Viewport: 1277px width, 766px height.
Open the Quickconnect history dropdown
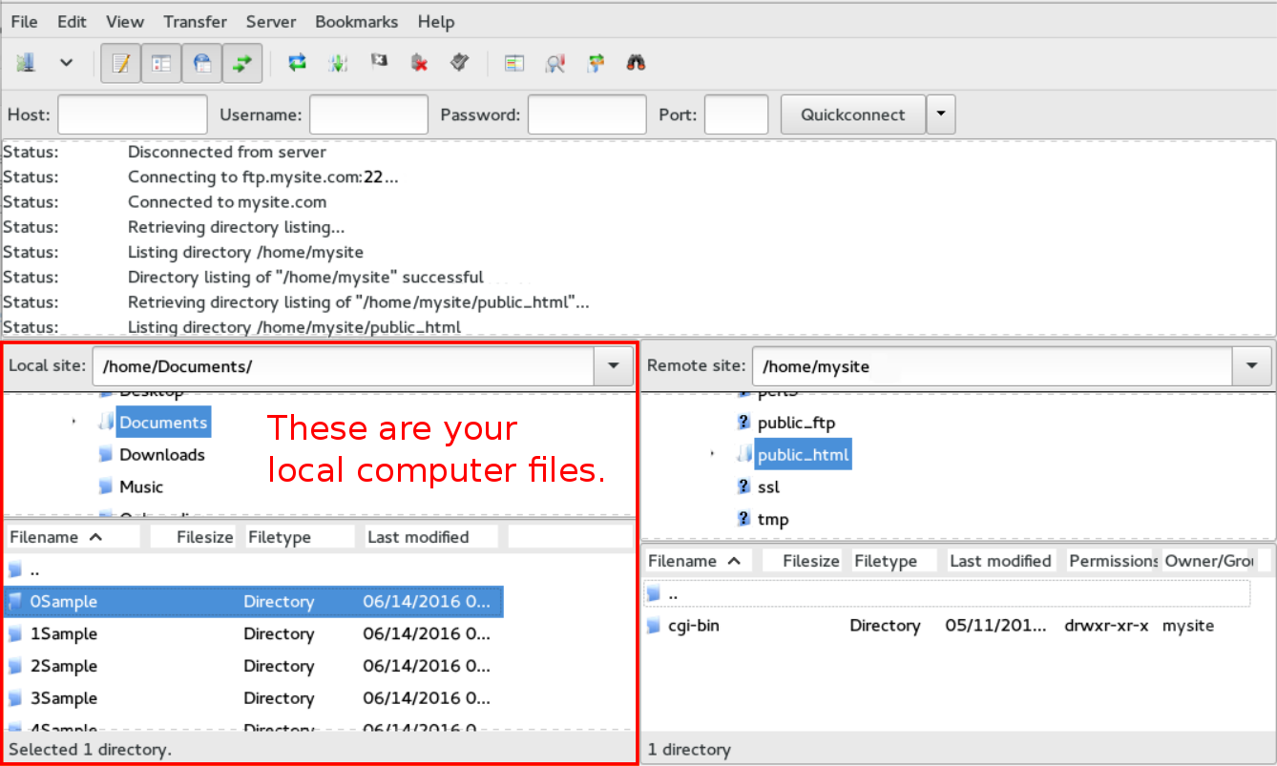click(x=941, y=114)
